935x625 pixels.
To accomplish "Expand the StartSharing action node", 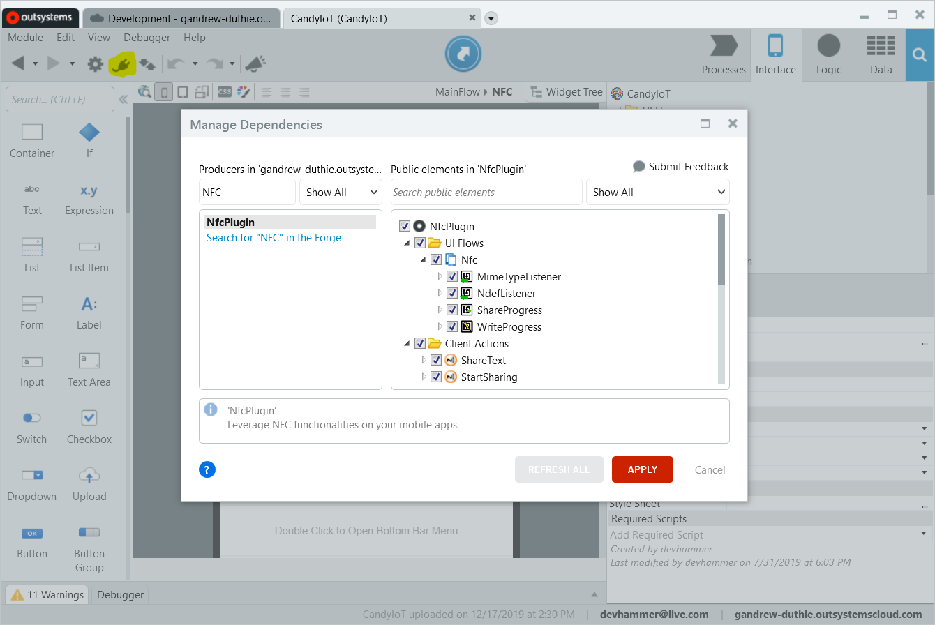I will (x=424, y=377).
